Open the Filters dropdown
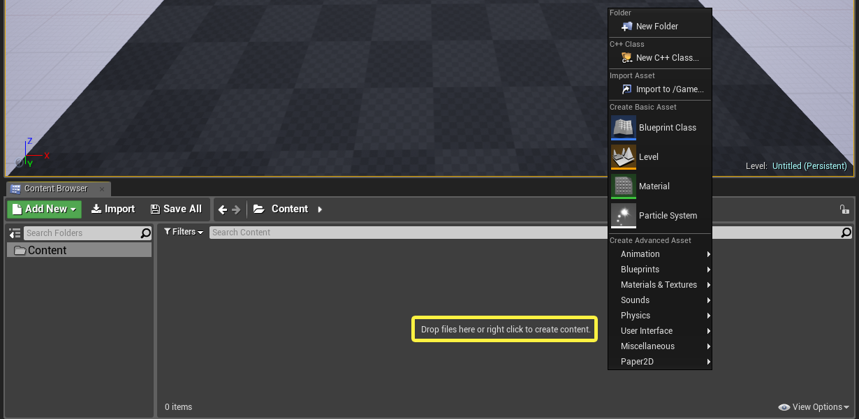The width and height of the screenshot is (859, 419). (183, 232)
